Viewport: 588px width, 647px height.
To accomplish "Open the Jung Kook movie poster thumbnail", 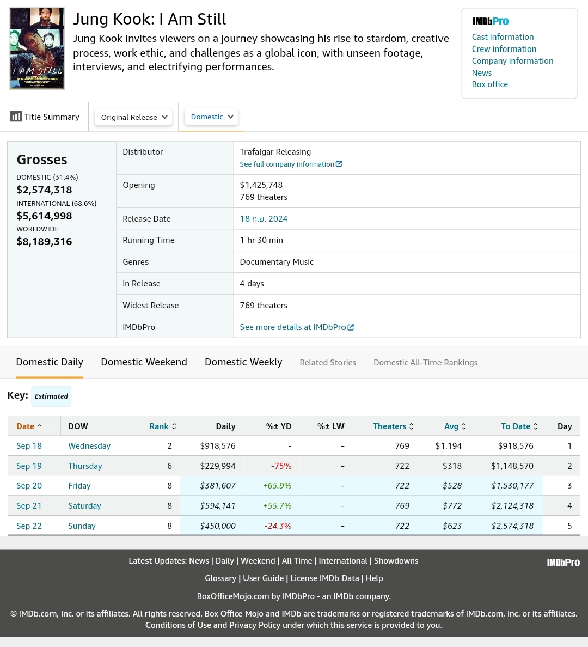I will click(37, 48).
